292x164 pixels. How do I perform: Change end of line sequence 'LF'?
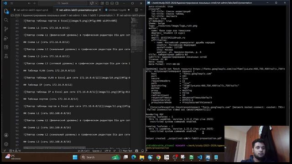coord(115,151)
